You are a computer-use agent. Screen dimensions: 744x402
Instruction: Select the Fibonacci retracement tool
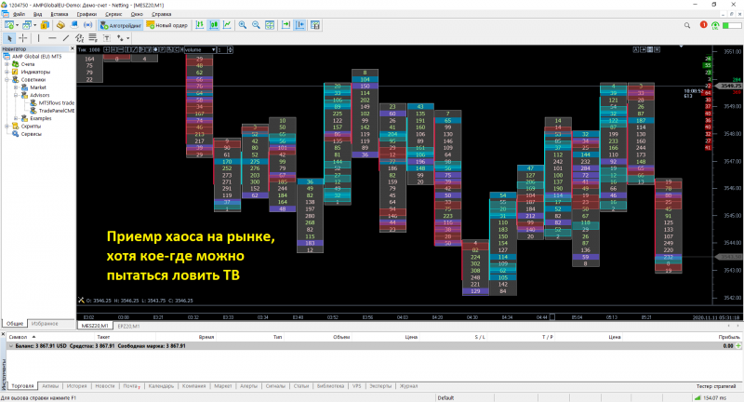[x=92, y=38]
